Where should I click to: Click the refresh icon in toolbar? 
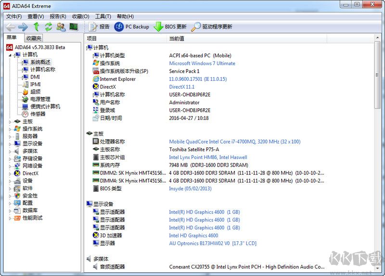click(49, 27)
